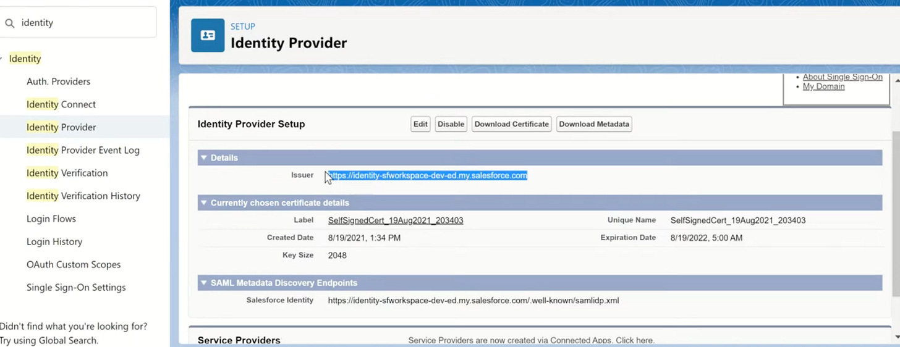Screen dimensions: 900x347
Task: Select Identity Provider in sidebar
Action: (x=61, y=127)
